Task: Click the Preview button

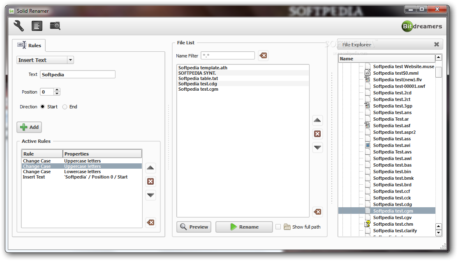Action: [194, 227]
